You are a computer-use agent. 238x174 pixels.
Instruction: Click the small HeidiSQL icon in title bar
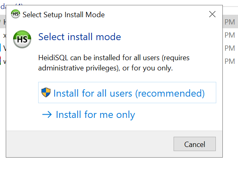pyautogui.click(x=16, y=14)
